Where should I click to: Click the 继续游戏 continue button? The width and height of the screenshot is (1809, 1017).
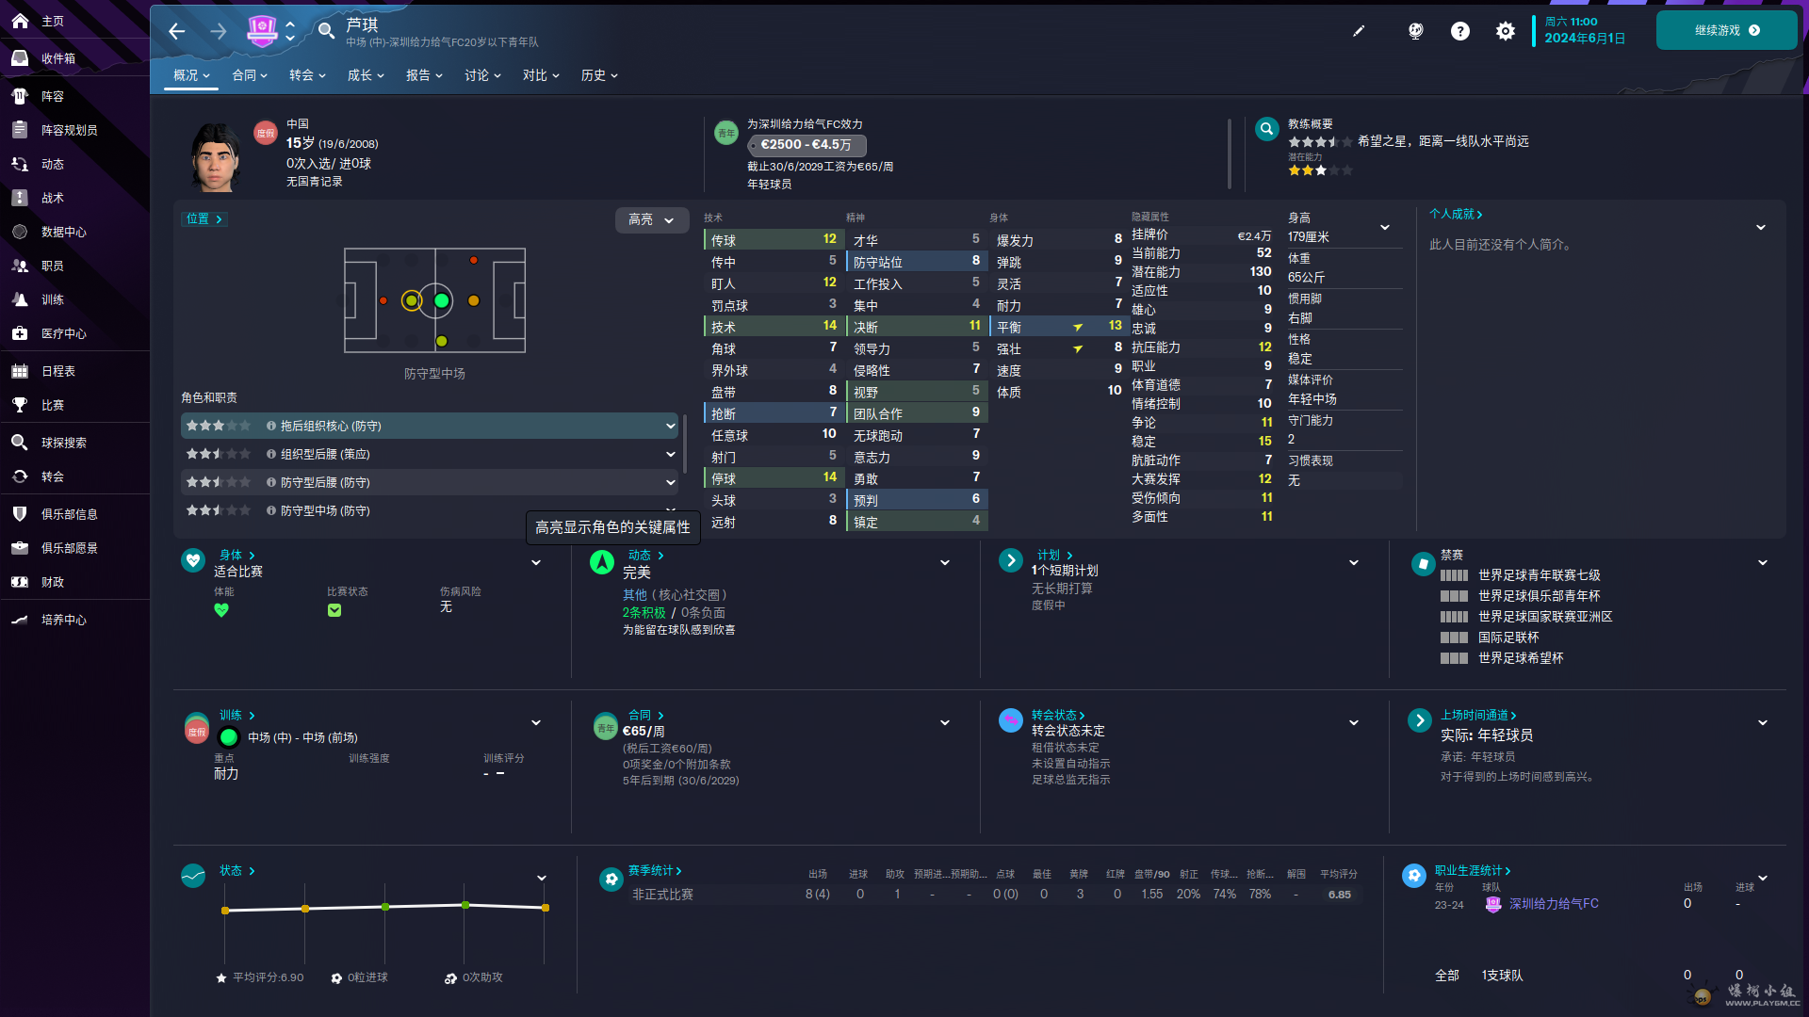tap(1726, 30)
